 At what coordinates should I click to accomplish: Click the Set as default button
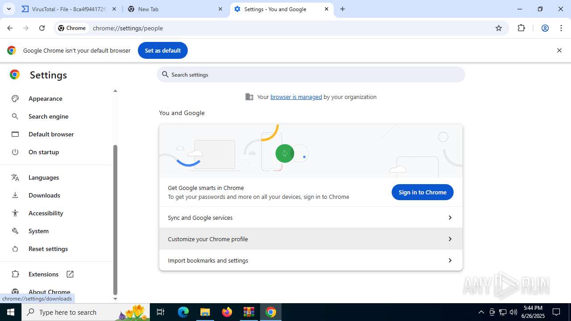tap(163, 50)
